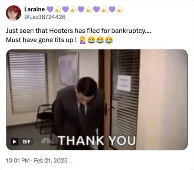The image size is (194, 170).
Task: Click the Feb 21, 2025 date
Action: point(51,161)
